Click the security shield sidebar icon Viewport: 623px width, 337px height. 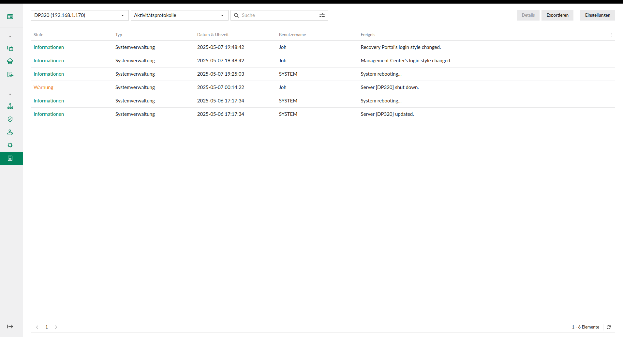[10, 119]
